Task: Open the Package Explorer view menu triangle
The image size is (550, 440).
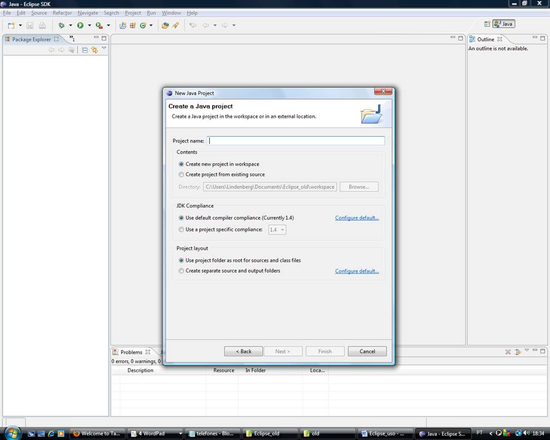Action: [104, 48]
